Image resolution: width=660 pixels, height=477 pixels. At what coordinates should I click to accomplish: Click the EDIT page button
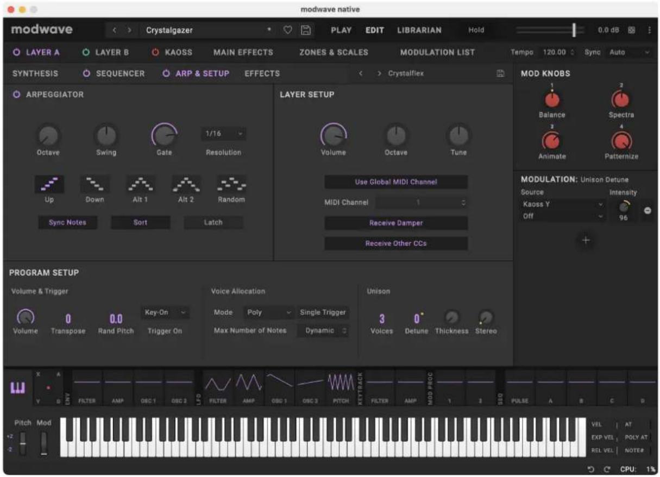pos(375,30)
